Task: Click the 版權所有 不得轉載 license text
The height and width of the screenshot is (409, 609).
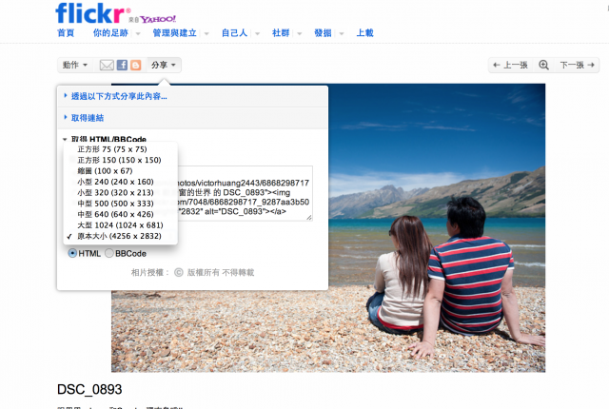Action: pyautogui.click(x=221, y=272)
